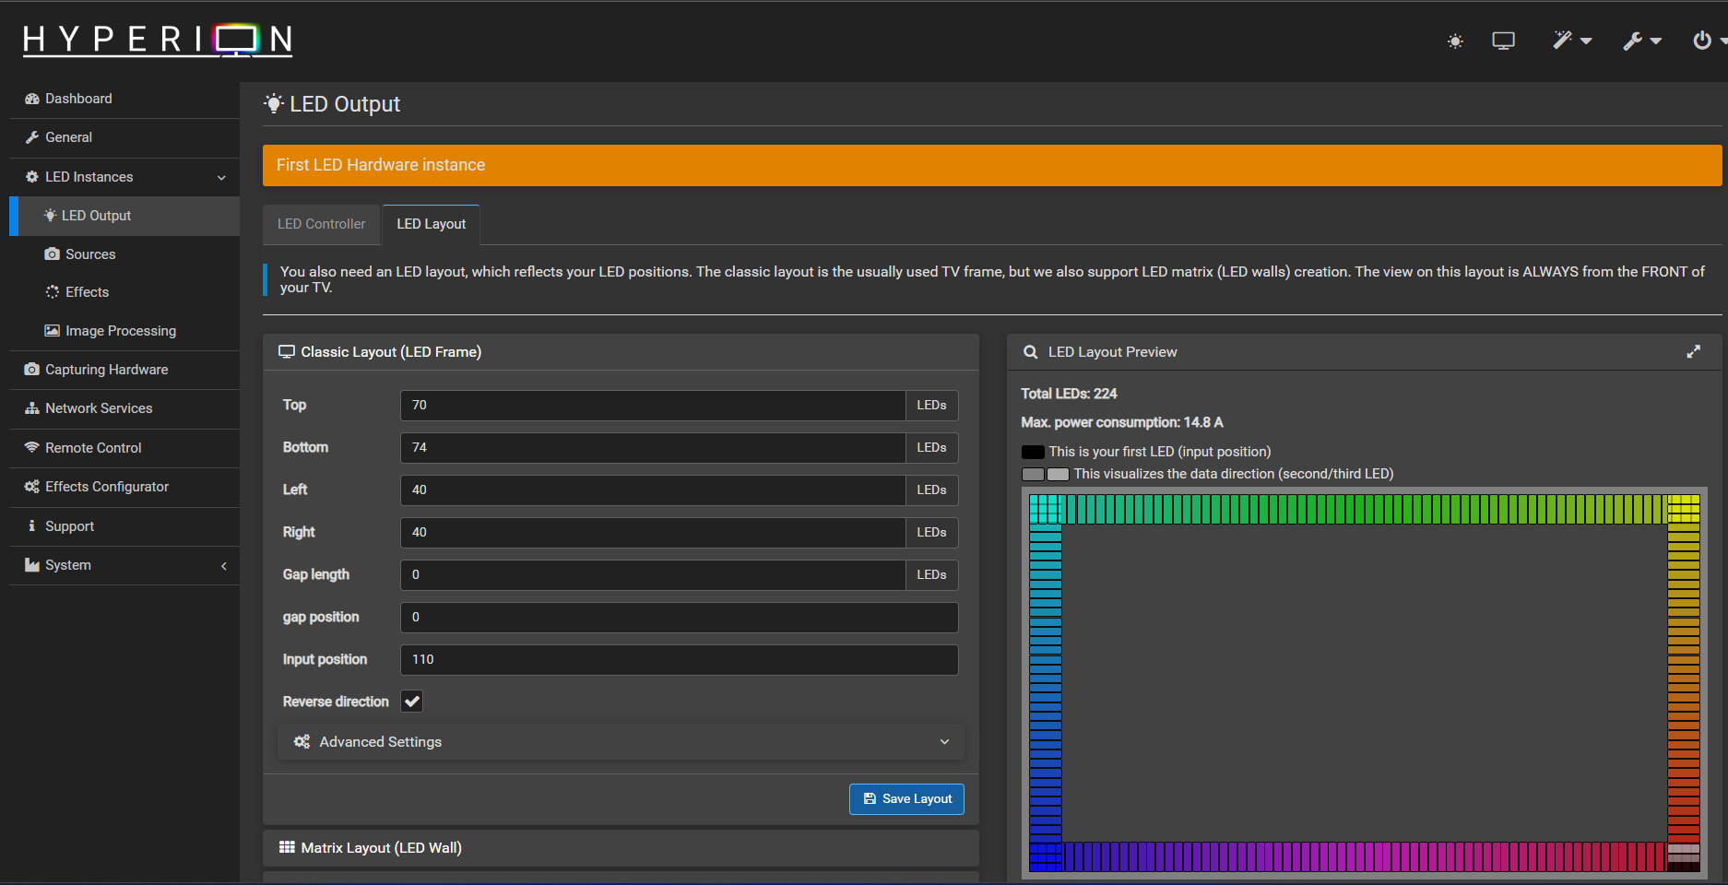Screen dimensions: 1728x885
Task: Click the Image Processing picture icon
Action: point(53,331)
